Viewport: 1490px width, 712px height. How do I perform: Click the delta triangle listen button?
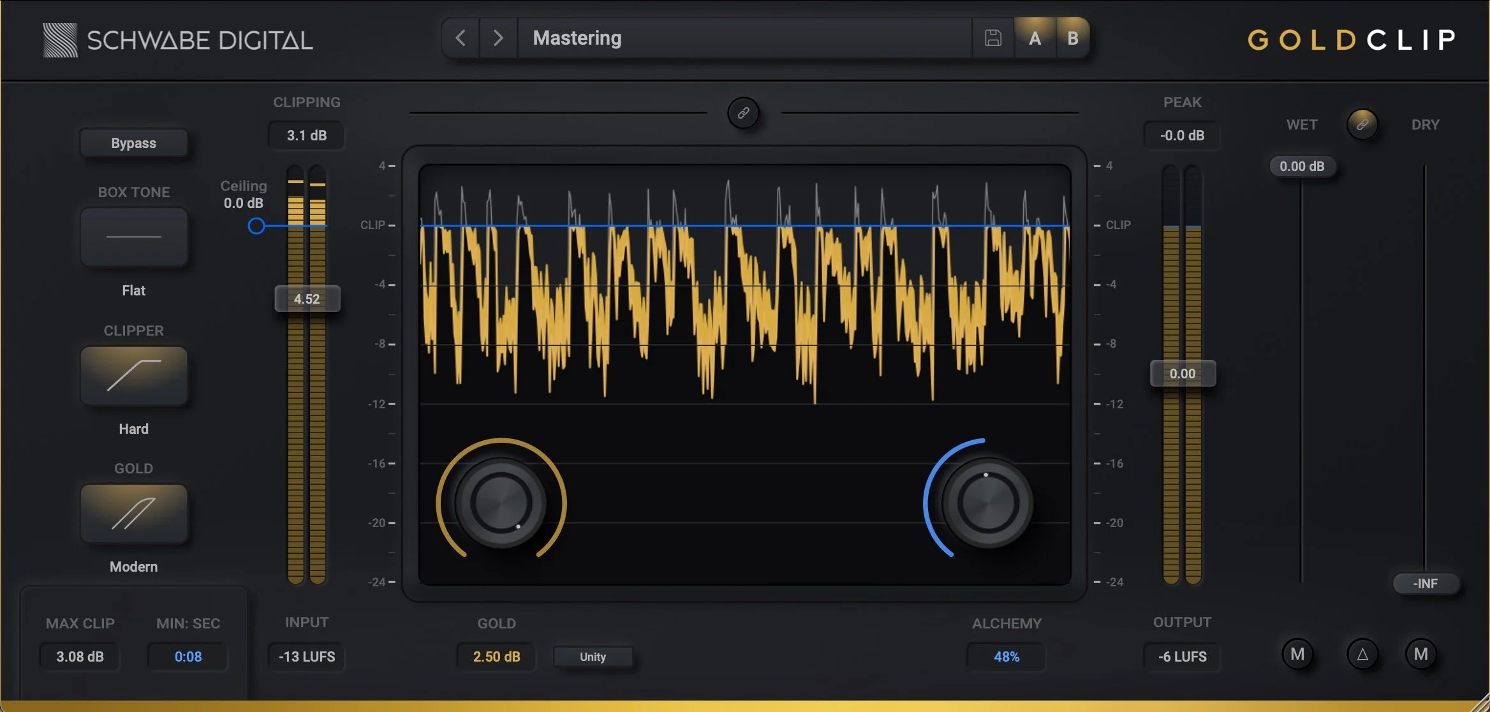coord(1362,655)
